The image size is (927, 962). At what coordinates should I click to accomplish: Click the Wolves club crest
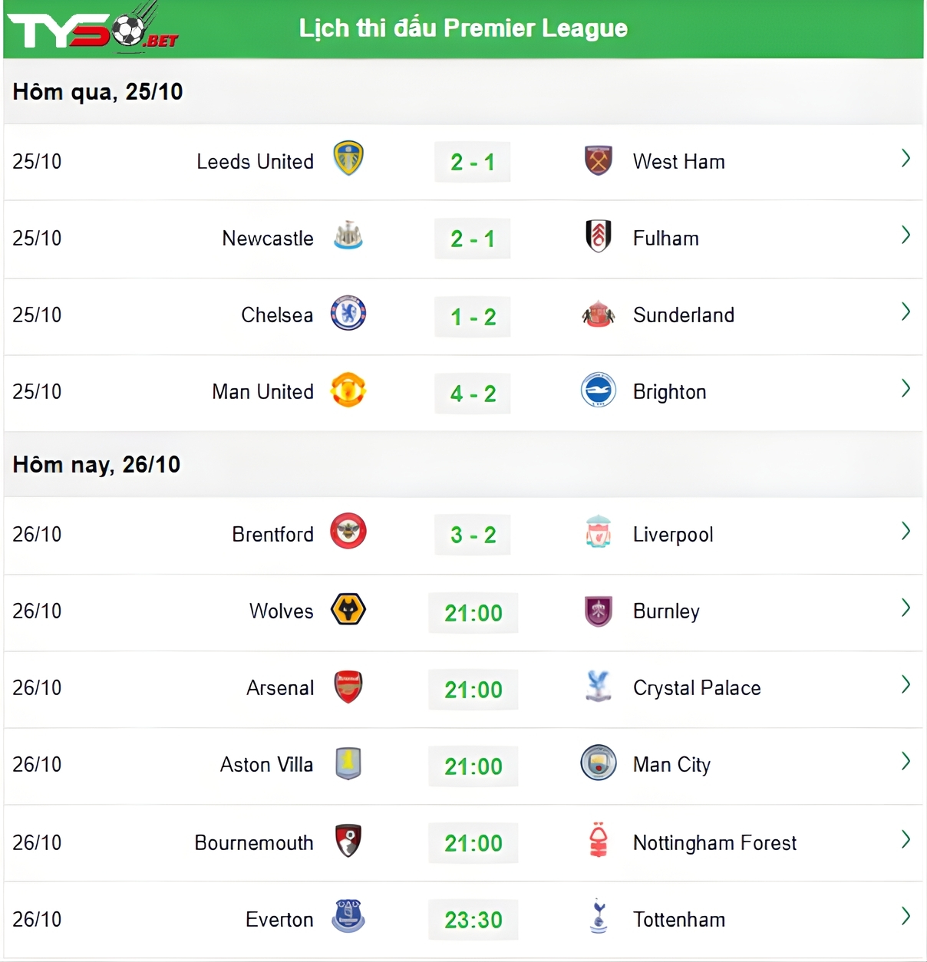pos(348,610)
